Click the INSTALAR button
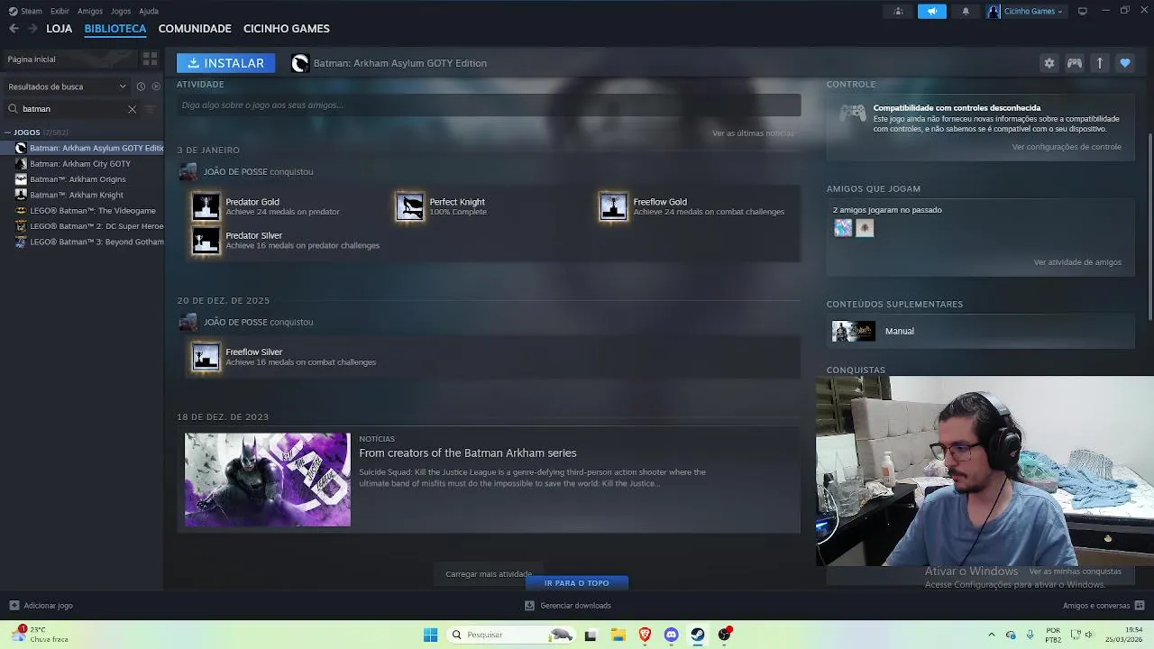Screen dimensions: 1154x649 coord(225,63)
